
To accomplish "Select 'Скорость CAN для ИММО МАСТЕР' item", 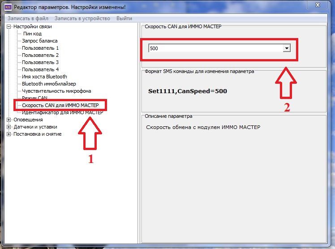I will 60,105.
